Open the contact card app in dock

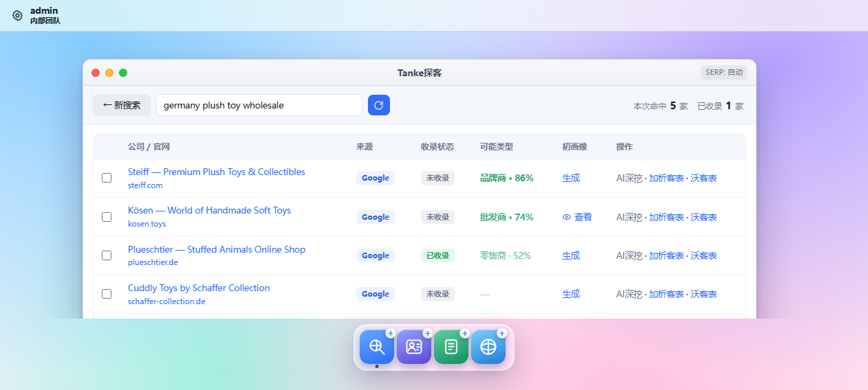point(414,347)
